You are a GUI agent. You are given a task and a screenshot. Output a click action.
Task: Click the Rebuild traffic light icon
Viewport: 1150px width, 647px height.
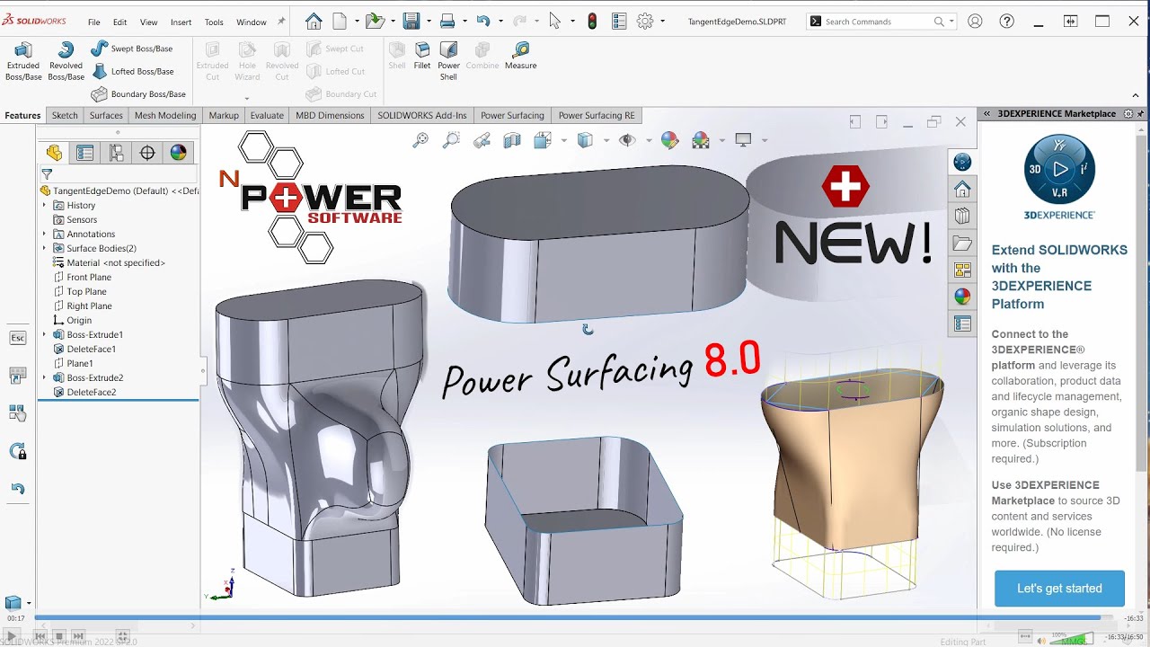(592, 21)
